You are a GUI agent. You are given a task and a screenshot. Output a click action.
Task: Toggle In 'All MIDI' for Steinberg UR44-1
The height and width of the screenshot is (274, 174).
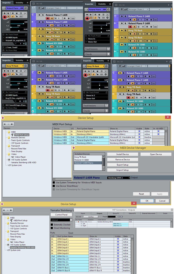158,134
